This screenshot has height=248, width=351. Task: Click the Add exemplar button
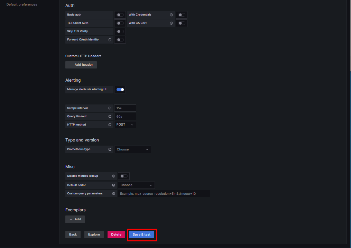(x=75, y=219)
